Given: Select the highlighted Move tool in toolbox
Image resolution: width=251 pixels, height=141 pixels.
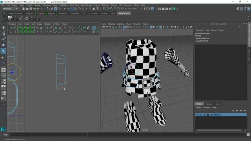Looking at the screenshot, I should [x=4, y=51].
